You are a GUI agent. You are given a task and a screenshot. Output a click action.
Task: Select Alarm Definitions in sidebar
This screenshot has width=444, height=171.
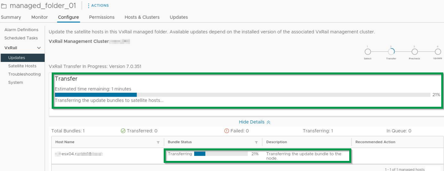point(21,30)
